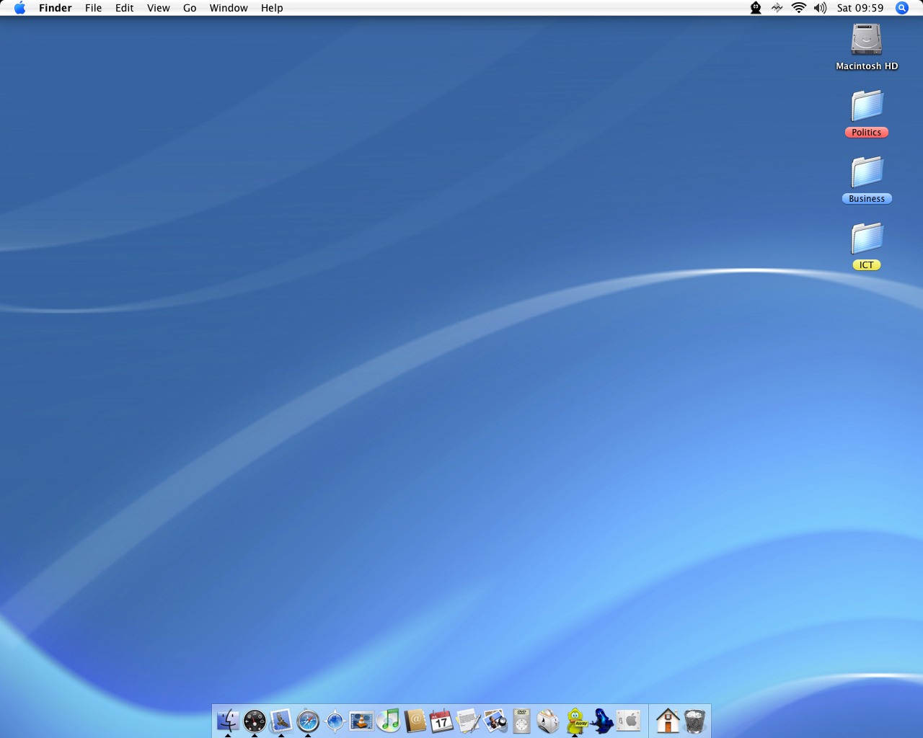Select the Macintosh HD drive icon
Image resolution: width=923 pixels, height=738 pixels.
coord(867,40)
